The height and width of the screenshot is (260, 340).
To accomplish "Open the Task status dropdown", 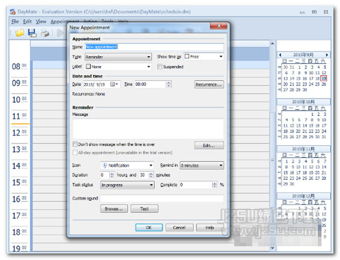I will [127, 185].
